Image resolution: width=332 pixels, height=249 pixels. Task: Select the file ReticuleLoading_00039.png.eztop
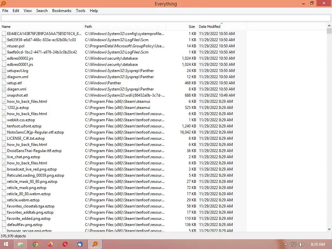tap(36, 175)
